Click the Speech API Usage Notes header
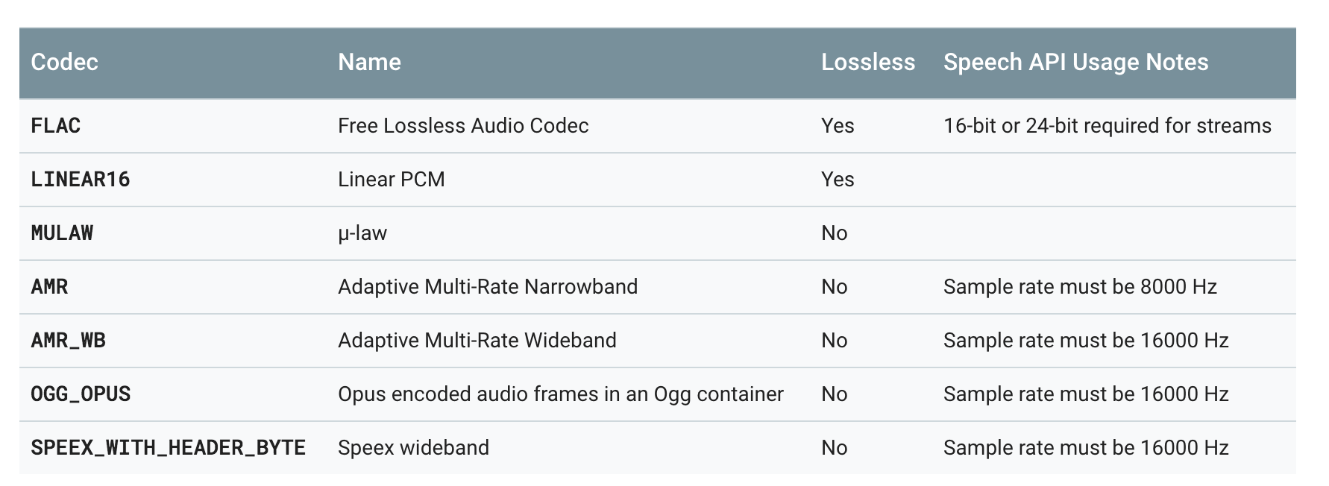Screen dimensions: 1329x486 click(1075, 62)
